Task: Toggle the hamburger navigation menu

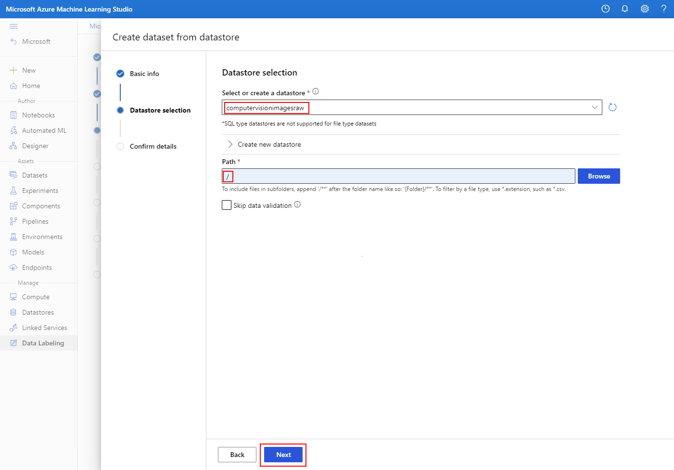Action: pos(13,26)
